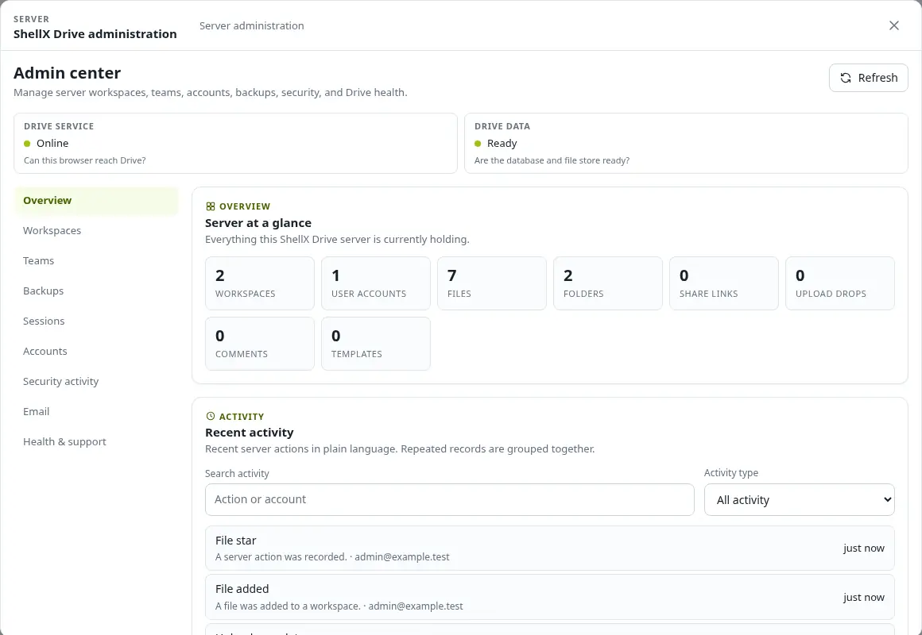Open the Workspaces section
Screen dimensions: 922x635
(x=96, y=230)
